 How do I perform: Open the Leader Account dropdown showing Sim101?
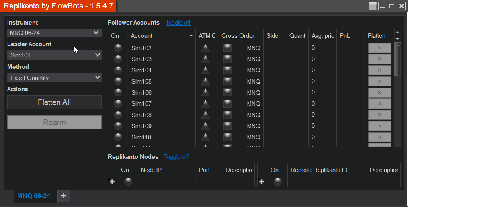54,55
